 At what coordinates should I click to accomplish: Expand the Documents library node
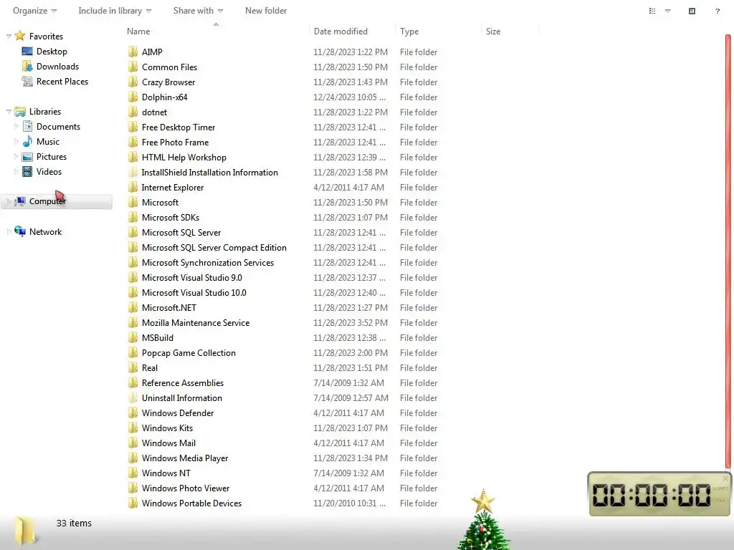16,126
